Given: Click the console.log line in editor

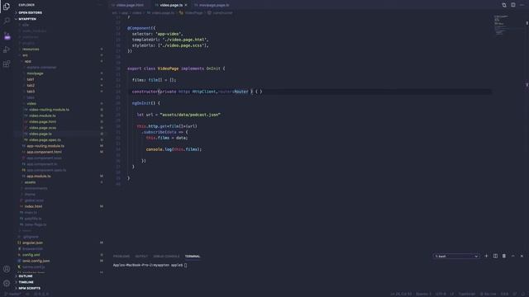Looking at the screenshot, I should pos(174,149).
